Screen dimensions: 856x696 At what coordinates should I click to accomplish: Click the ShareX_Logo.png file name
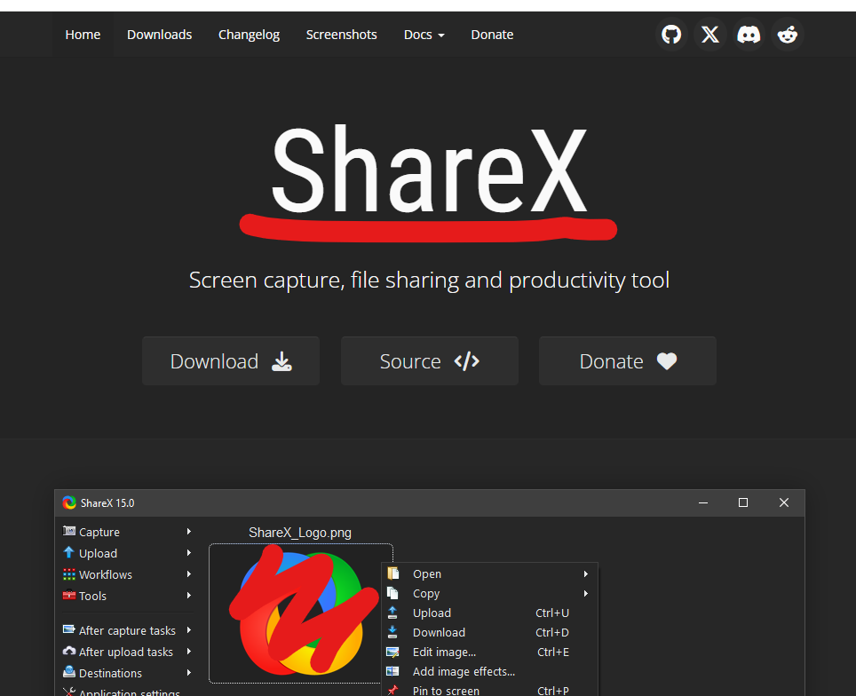[x=300, y=533]
